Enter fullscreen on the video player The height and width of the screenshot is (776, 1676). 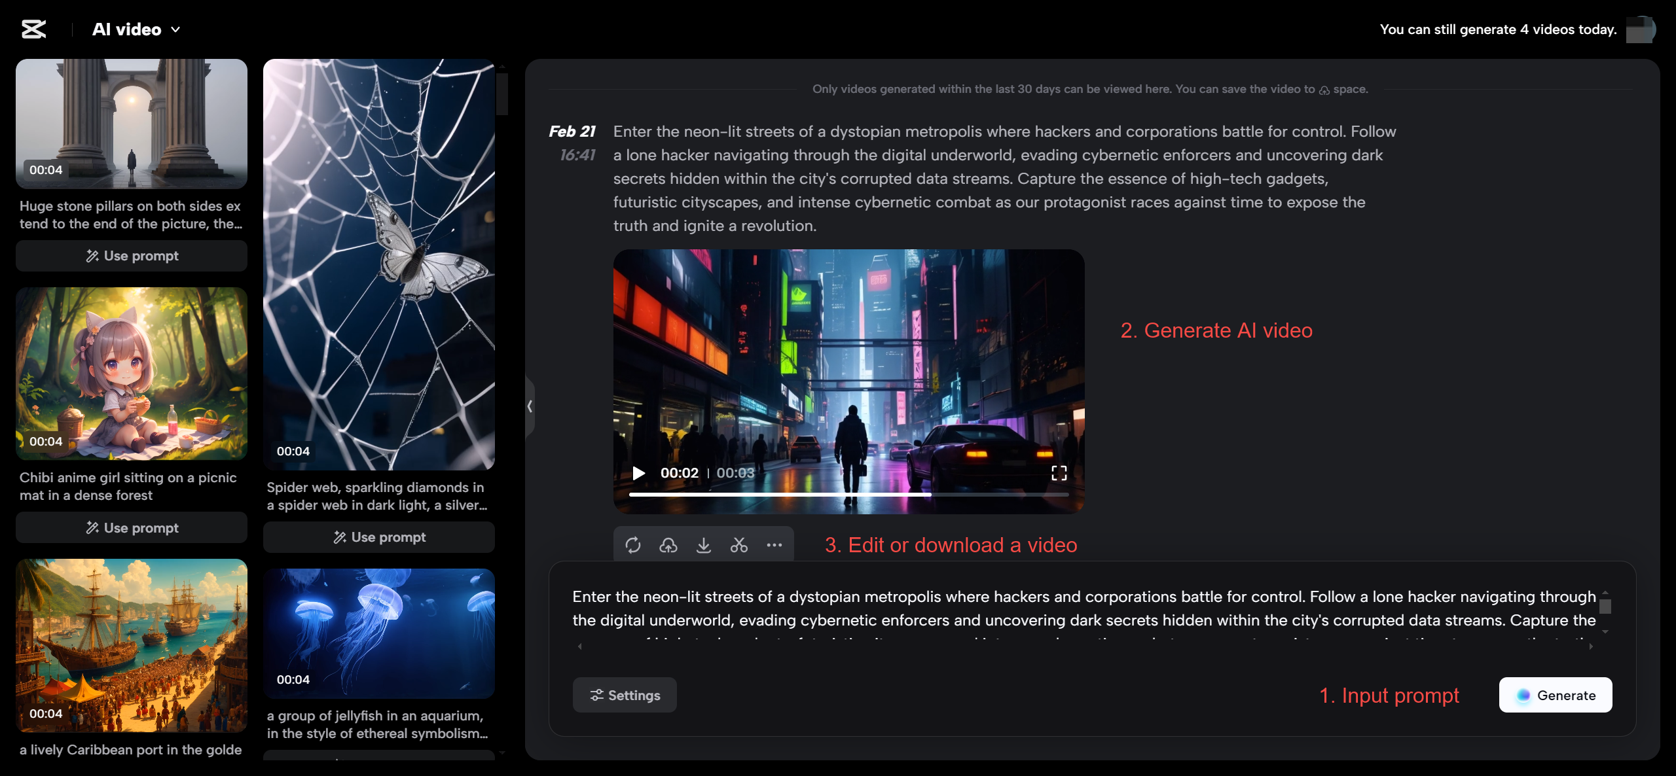click(x=1059, y=473)
